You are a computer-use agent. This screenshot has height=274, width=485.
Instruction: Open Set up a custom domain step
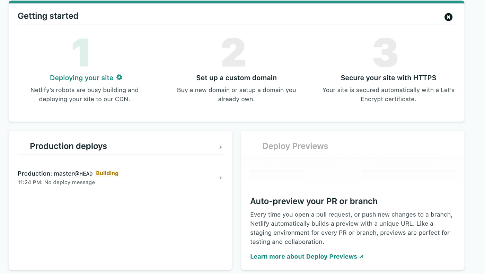click(237, 78)
